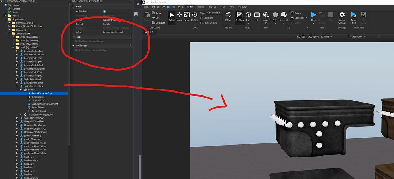Viewport: 394px width, 179px height.
Task: Select gubbynecklace1Black in Explorer
Action: pyautogui.click(x=35, y=143)
